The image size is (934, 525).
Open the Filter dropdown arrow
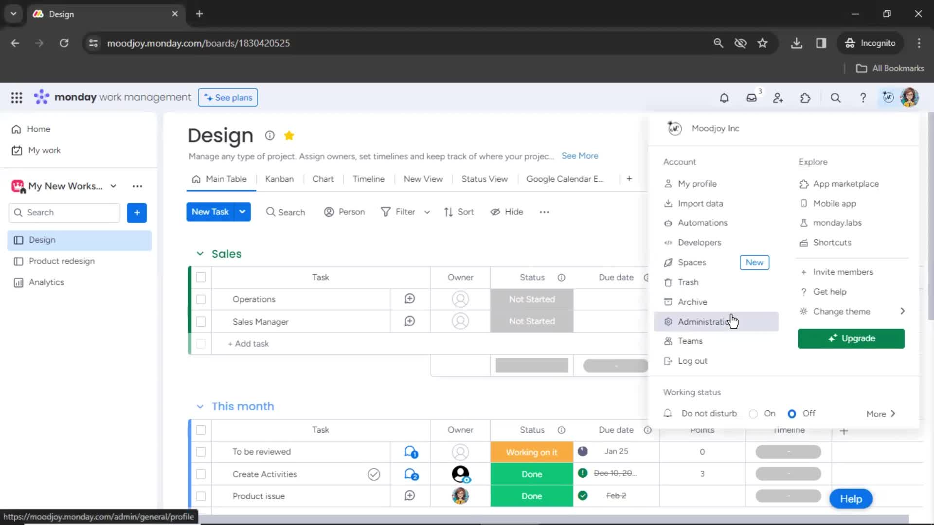coord(427,212)
